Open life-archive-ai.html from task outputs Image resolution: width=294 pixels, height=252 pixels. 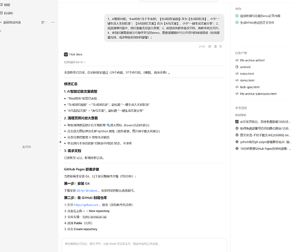(252, 60)
